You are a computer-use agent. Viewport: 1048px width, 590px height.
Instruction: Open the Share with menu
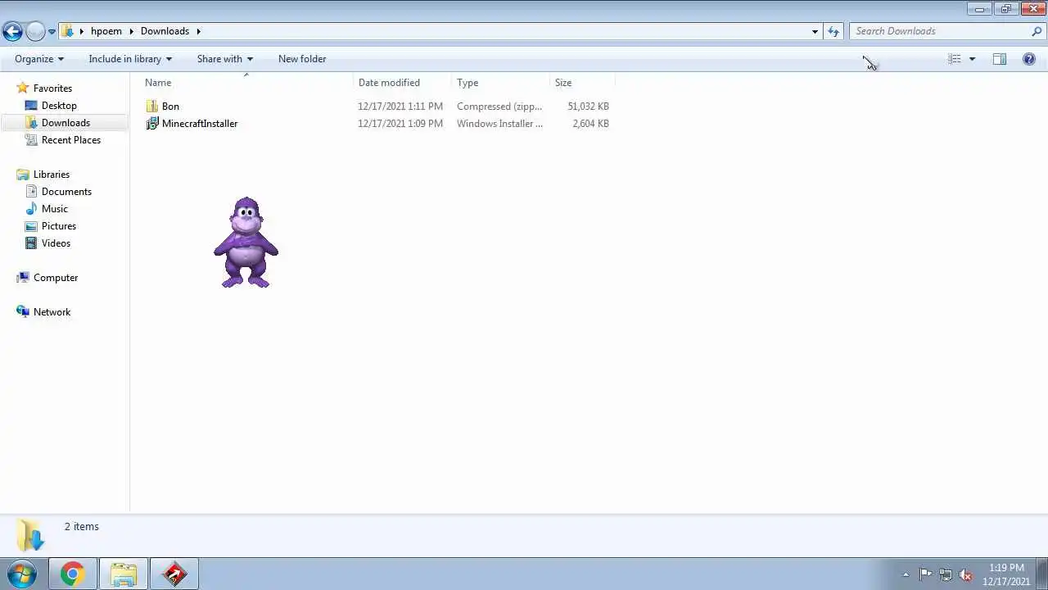click(x=225, y=59)
